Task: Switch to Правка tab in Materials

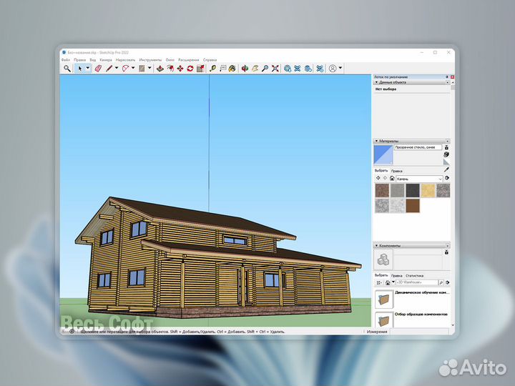Action: pos(397,171)
